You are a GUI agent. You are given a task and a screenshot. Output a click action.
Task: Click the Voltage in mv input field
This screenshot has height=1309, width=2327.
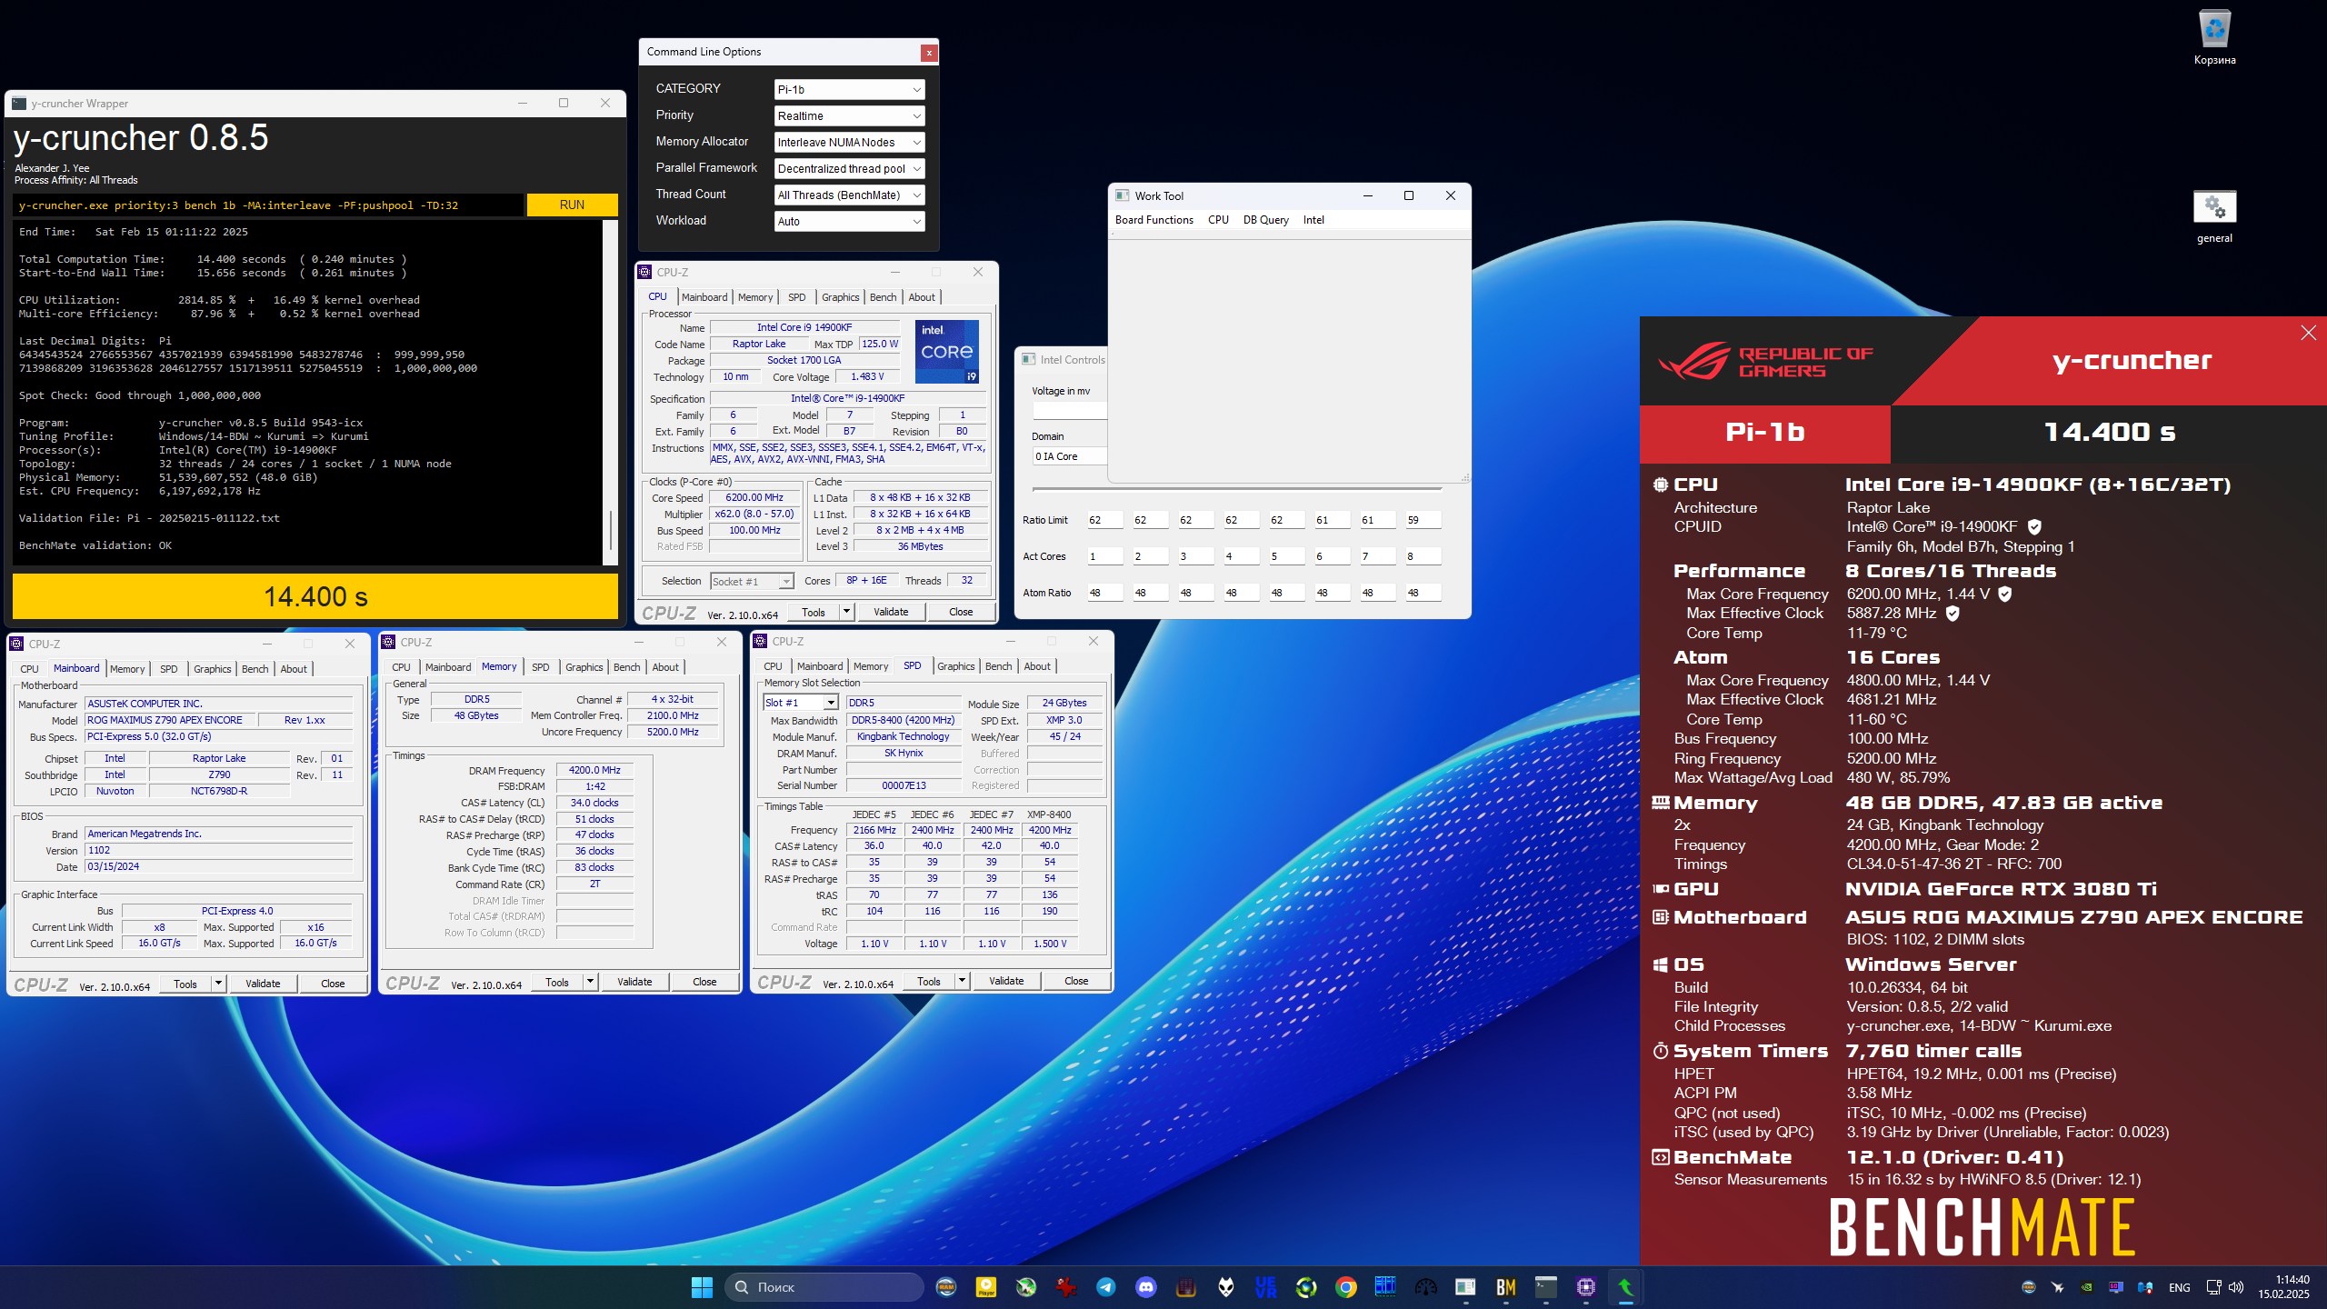[1069, 410]
